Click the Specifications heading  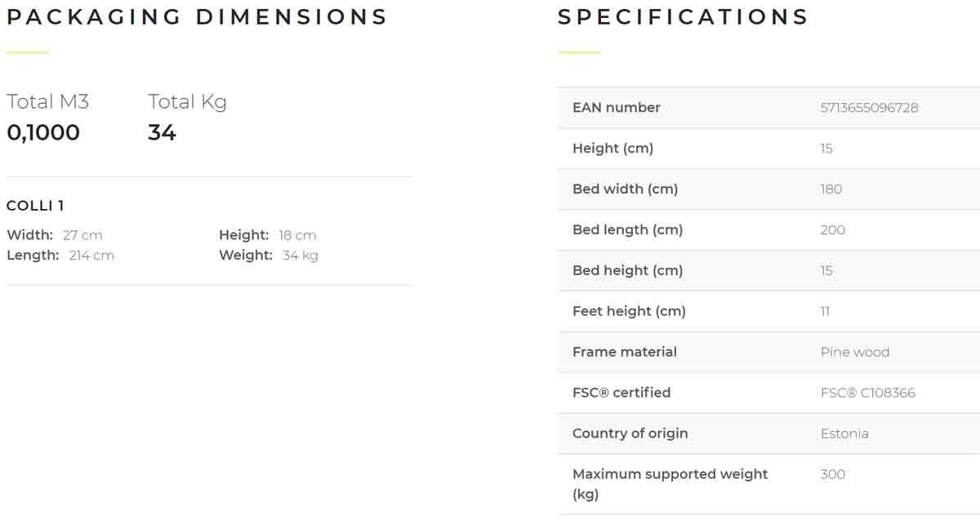click(683, 17)
